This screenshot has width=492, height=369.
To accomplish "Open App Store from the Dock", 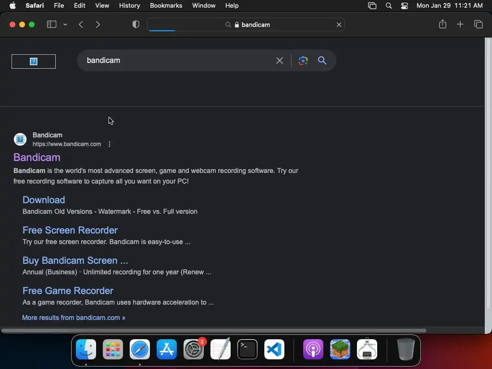I will click(167, 349).
